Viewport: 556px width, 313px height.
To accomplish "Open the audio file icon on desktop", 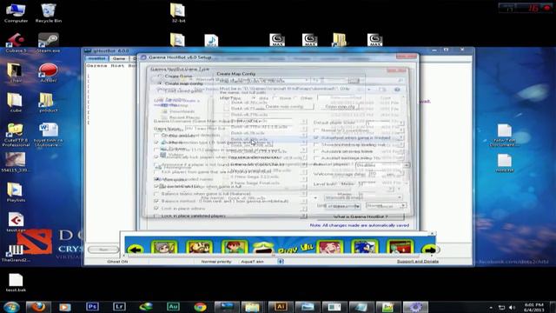I will tap(211, 41).
